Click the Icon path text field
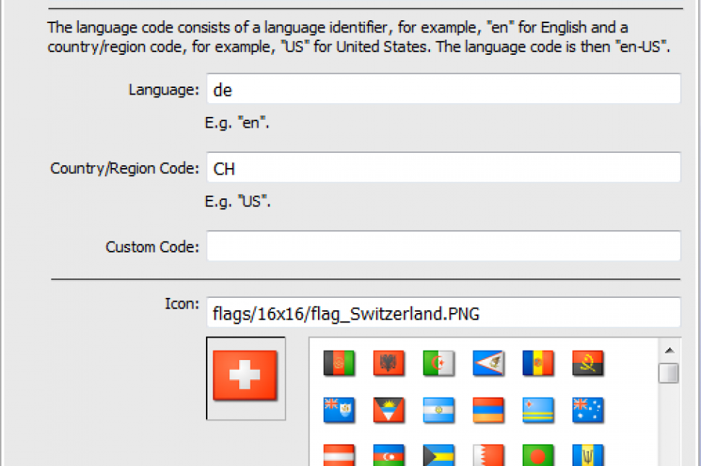This screenshot has width=701, height=466. pyautogui.click(x=442, y=313)
